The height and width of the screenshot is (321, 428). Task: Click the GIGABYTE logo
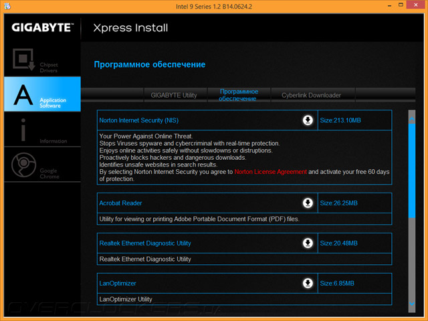point(43,27)
